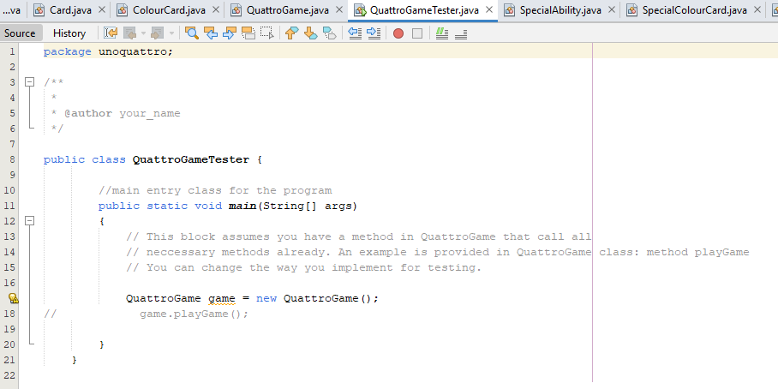Collapse the Javadoc comment fold at line 3

(30, 82)
